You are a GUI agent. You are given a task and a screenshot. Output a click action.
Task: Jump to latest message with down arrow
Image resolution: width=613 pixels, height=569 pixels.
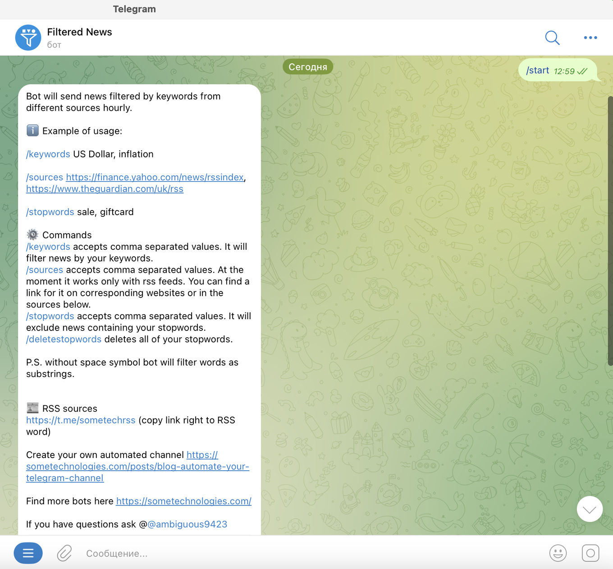pyautogui.click(x=590, y=509)
